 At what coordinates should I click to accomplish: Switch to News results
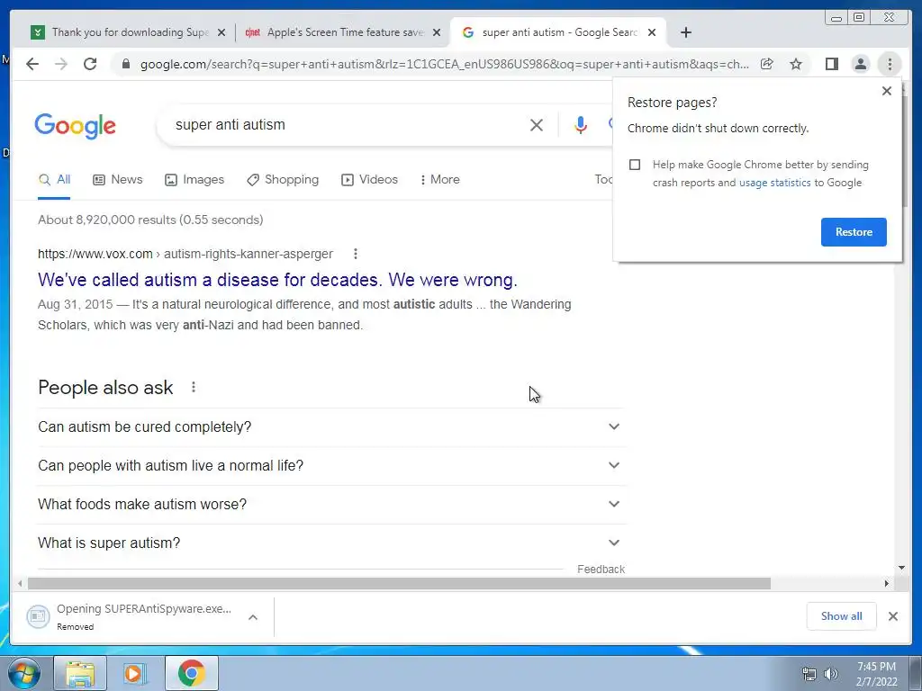click(x=118, y=180)
